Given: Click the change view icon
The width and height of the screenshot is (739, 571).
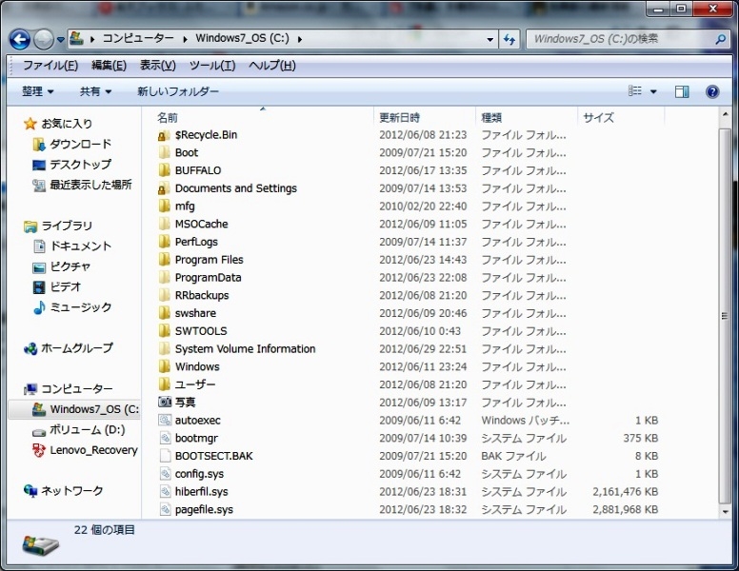Looking at the screenshot, I should pyautogui.click(x=635, y=91).
